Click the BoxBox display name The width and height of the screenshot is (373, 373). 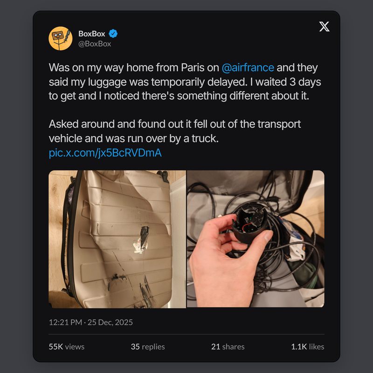click(92, 34)
